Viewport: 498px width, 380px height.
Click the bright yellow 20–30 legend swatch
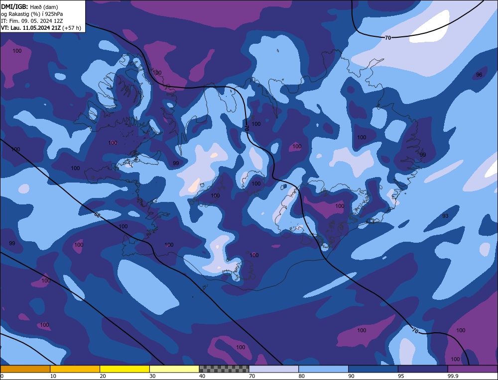124,369
